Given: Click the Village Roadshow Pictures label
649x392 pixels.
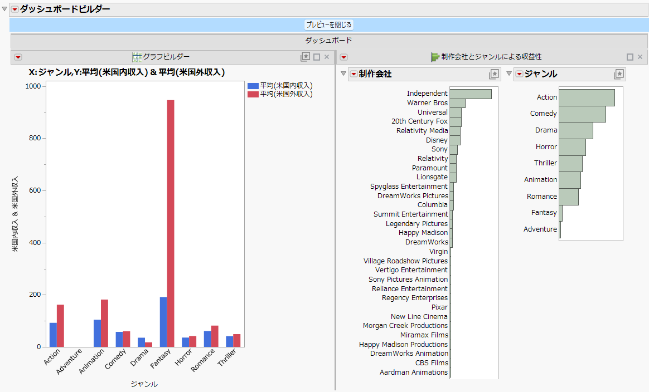Looking at the screenshot, I should point(406,261).
